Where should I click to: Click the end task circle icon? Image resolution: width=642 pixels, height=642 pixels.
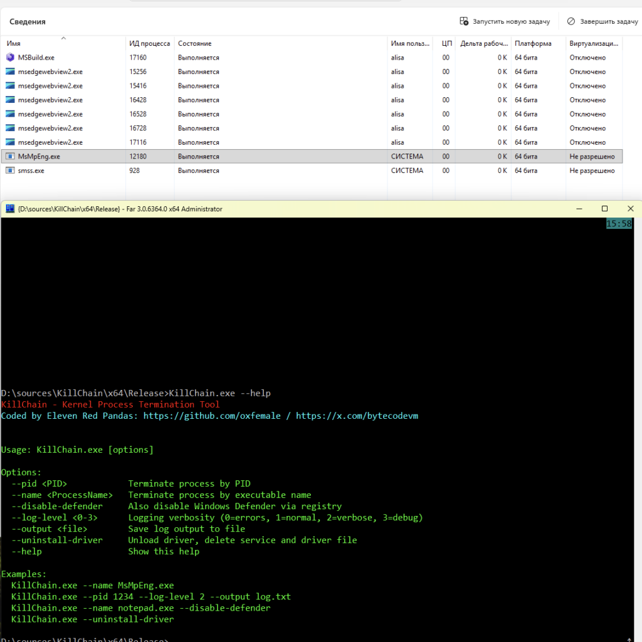click(x=571, y=21)
